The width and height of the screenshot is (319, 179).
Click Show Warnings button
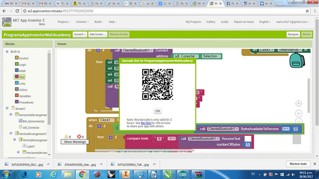[75, 142]
